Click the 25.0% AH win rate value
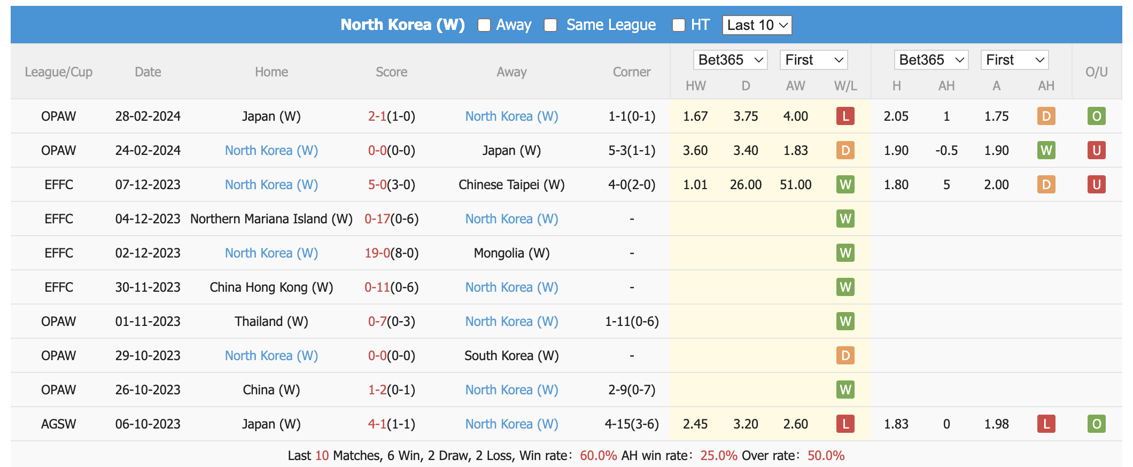This screenshot has width=1133, height=467. point(719,455)
